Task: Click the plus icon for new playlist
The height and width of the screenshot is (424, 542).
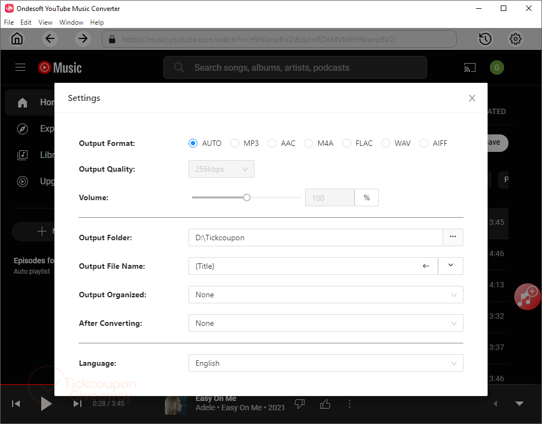Action: click(x=42, y=231)
